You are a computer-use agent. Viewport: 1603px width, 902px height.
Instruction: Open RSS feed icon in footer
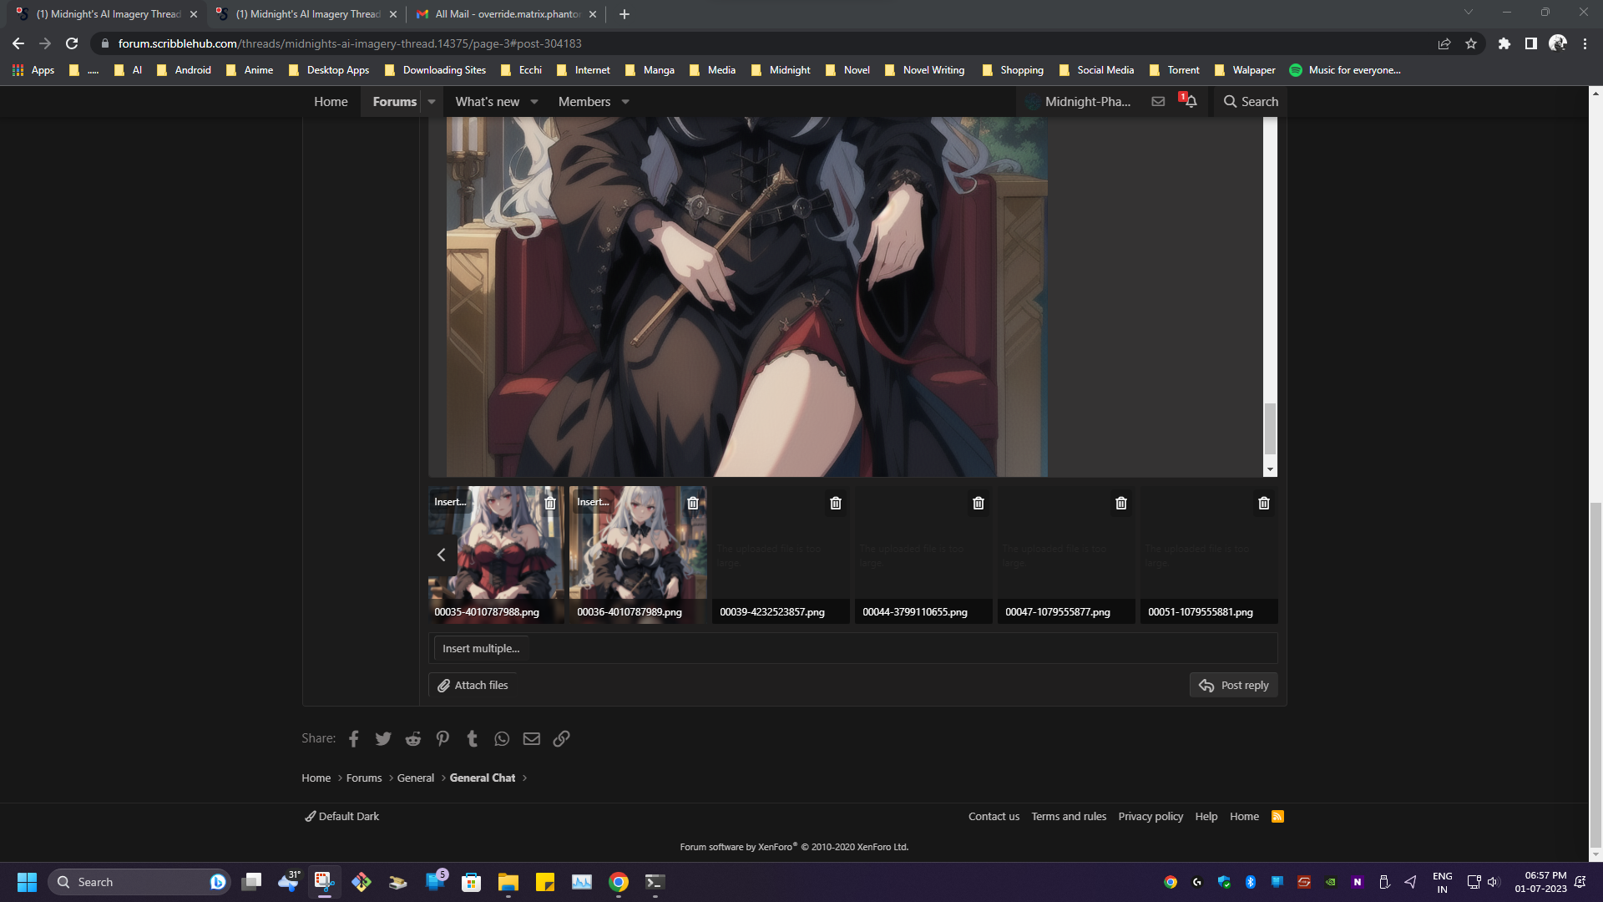pos(1277,816)
